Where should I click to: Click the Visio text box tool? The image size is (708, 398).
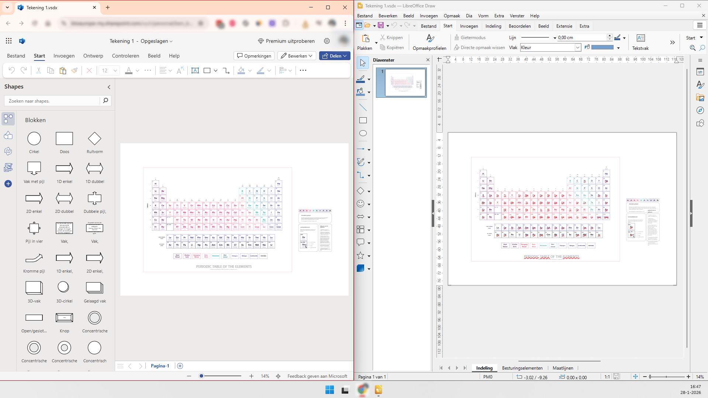[195, 70]
